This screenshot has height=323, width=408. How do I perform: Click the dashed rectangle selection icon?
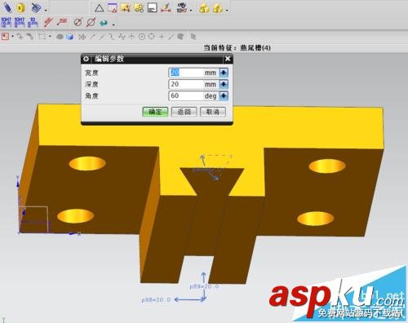tap(42, 36)
